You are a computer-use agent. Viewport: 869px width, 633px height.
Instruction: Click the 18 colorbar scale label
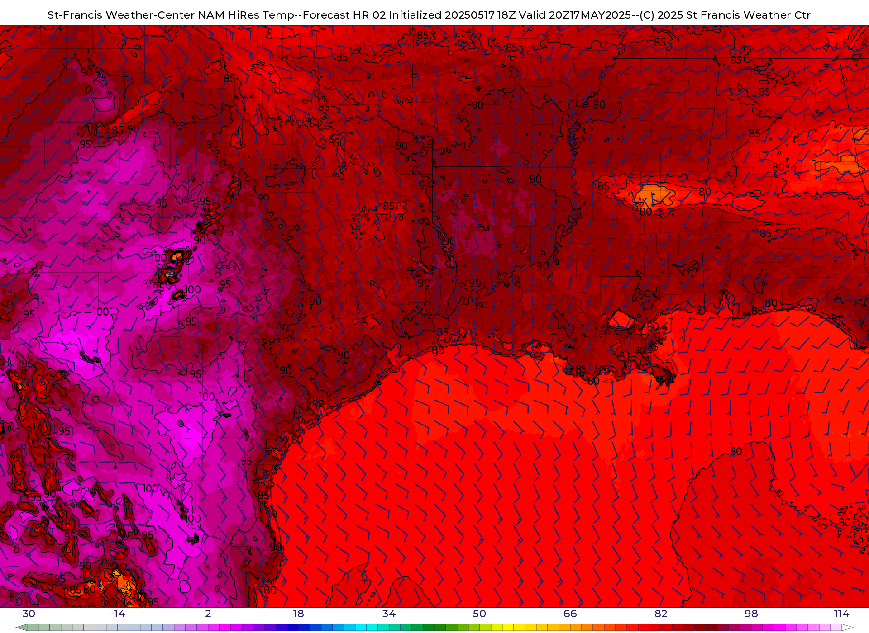point(299,614)
